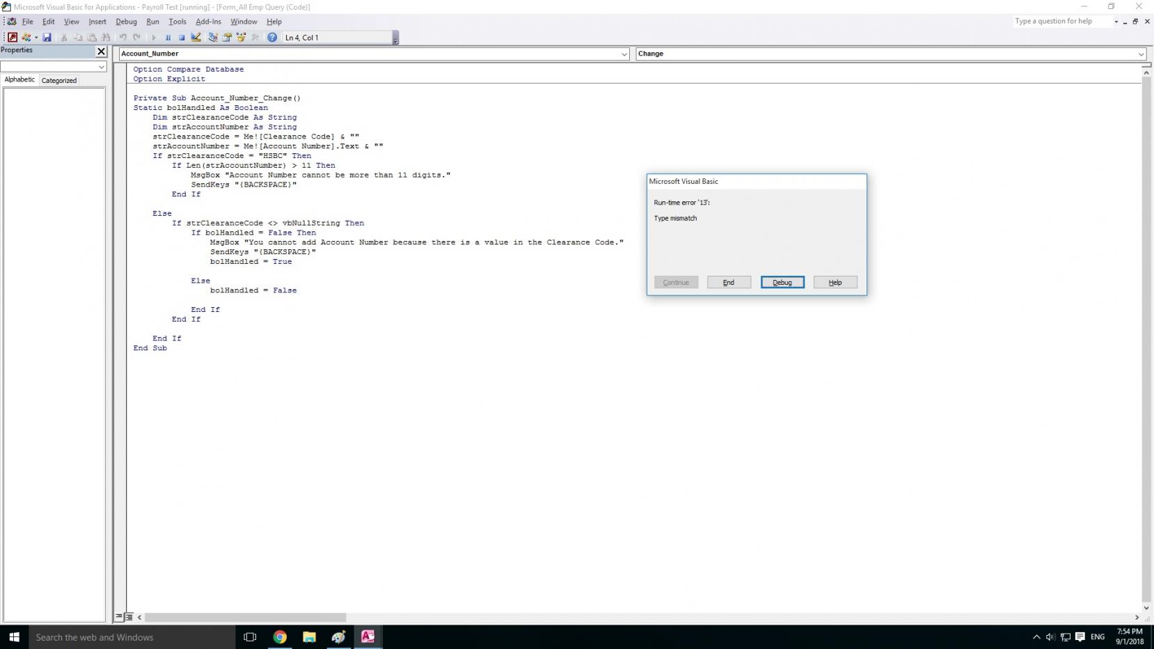Viewport: 1154px width, 649px height.
Task: Switch to the Alphabetic properties tab
Action: [19, 79]
